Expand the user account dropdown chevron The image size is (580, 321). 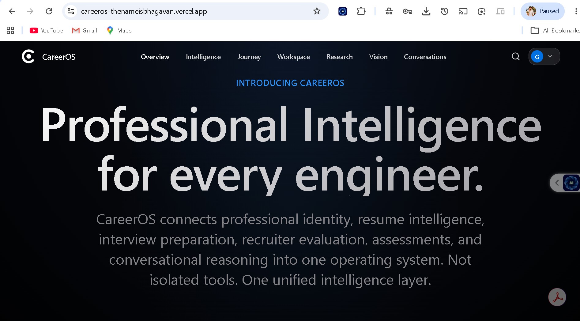[x=550, y=56]
